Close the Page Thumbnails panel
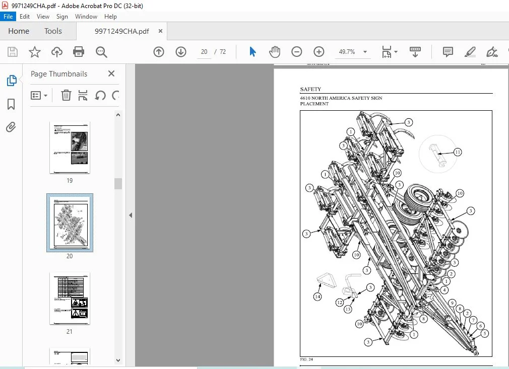 click(x=111, y=73)
